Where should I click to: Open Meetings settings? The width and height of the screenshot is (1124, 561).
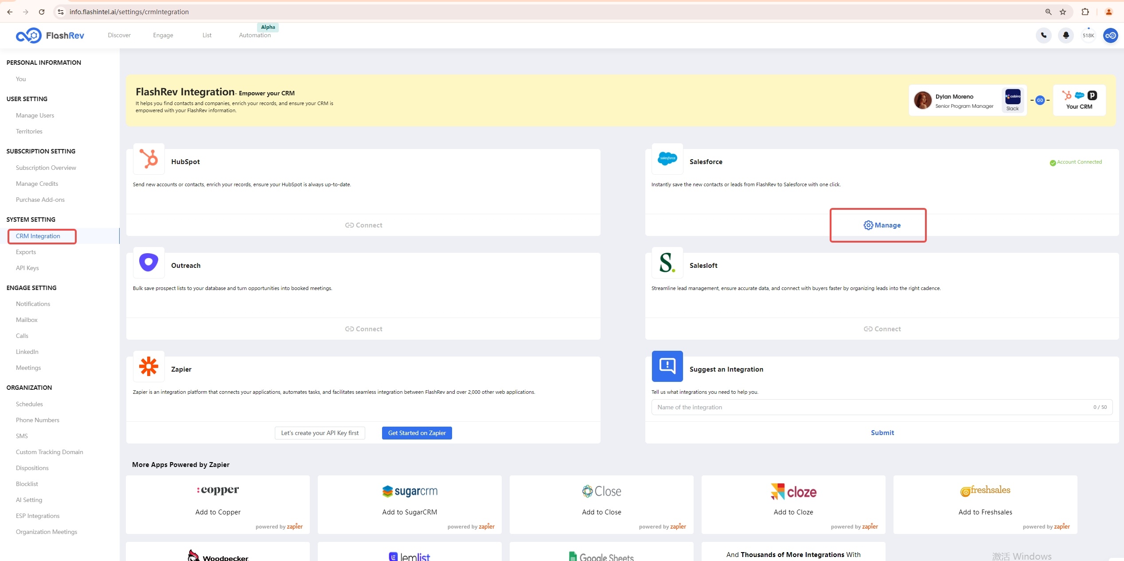(x=28, y=368)
